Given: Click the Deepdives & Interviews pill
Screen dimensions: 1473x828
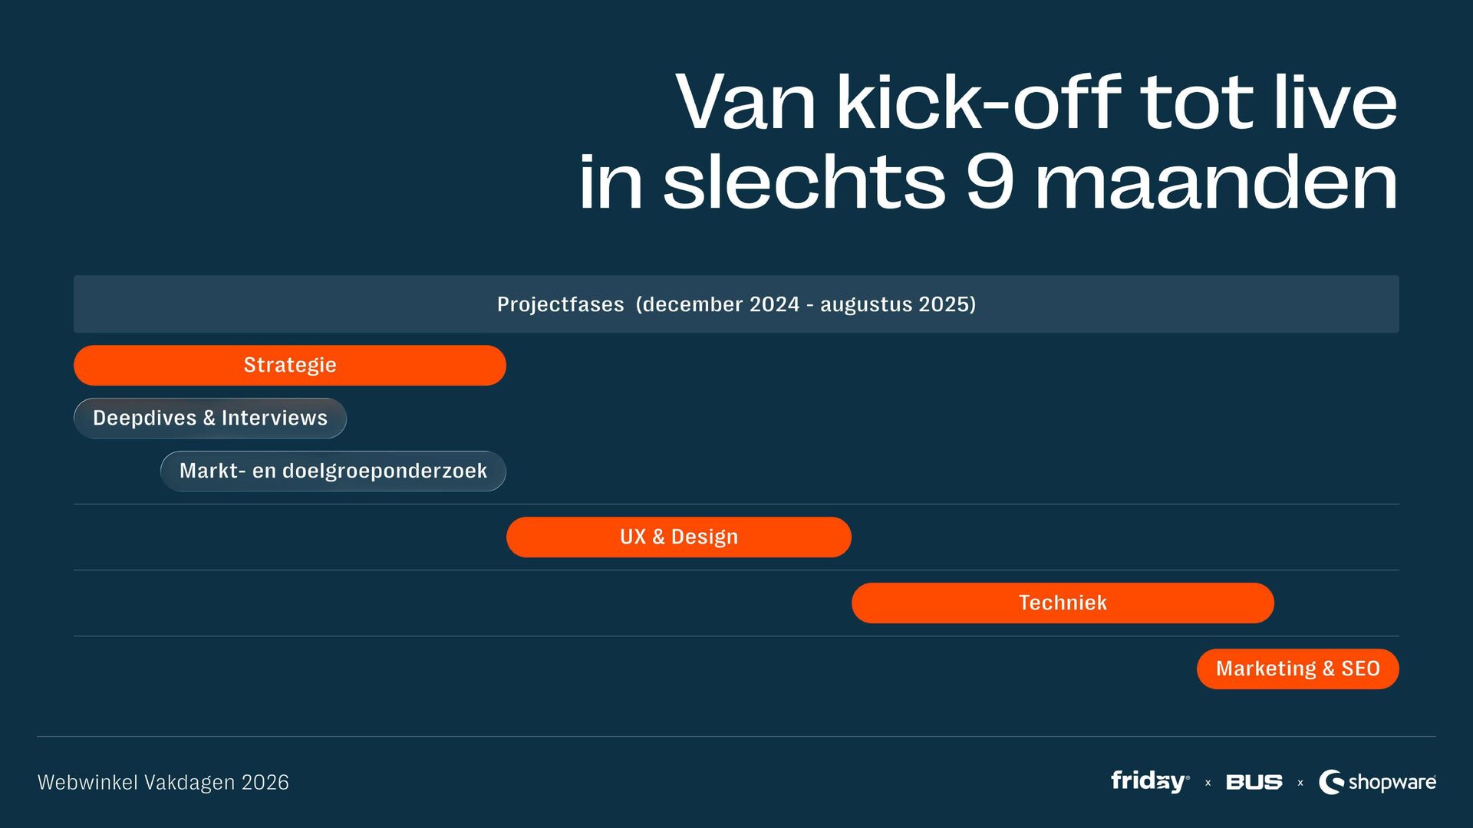Looking at the screenshot, I should [x=209, y=418].
